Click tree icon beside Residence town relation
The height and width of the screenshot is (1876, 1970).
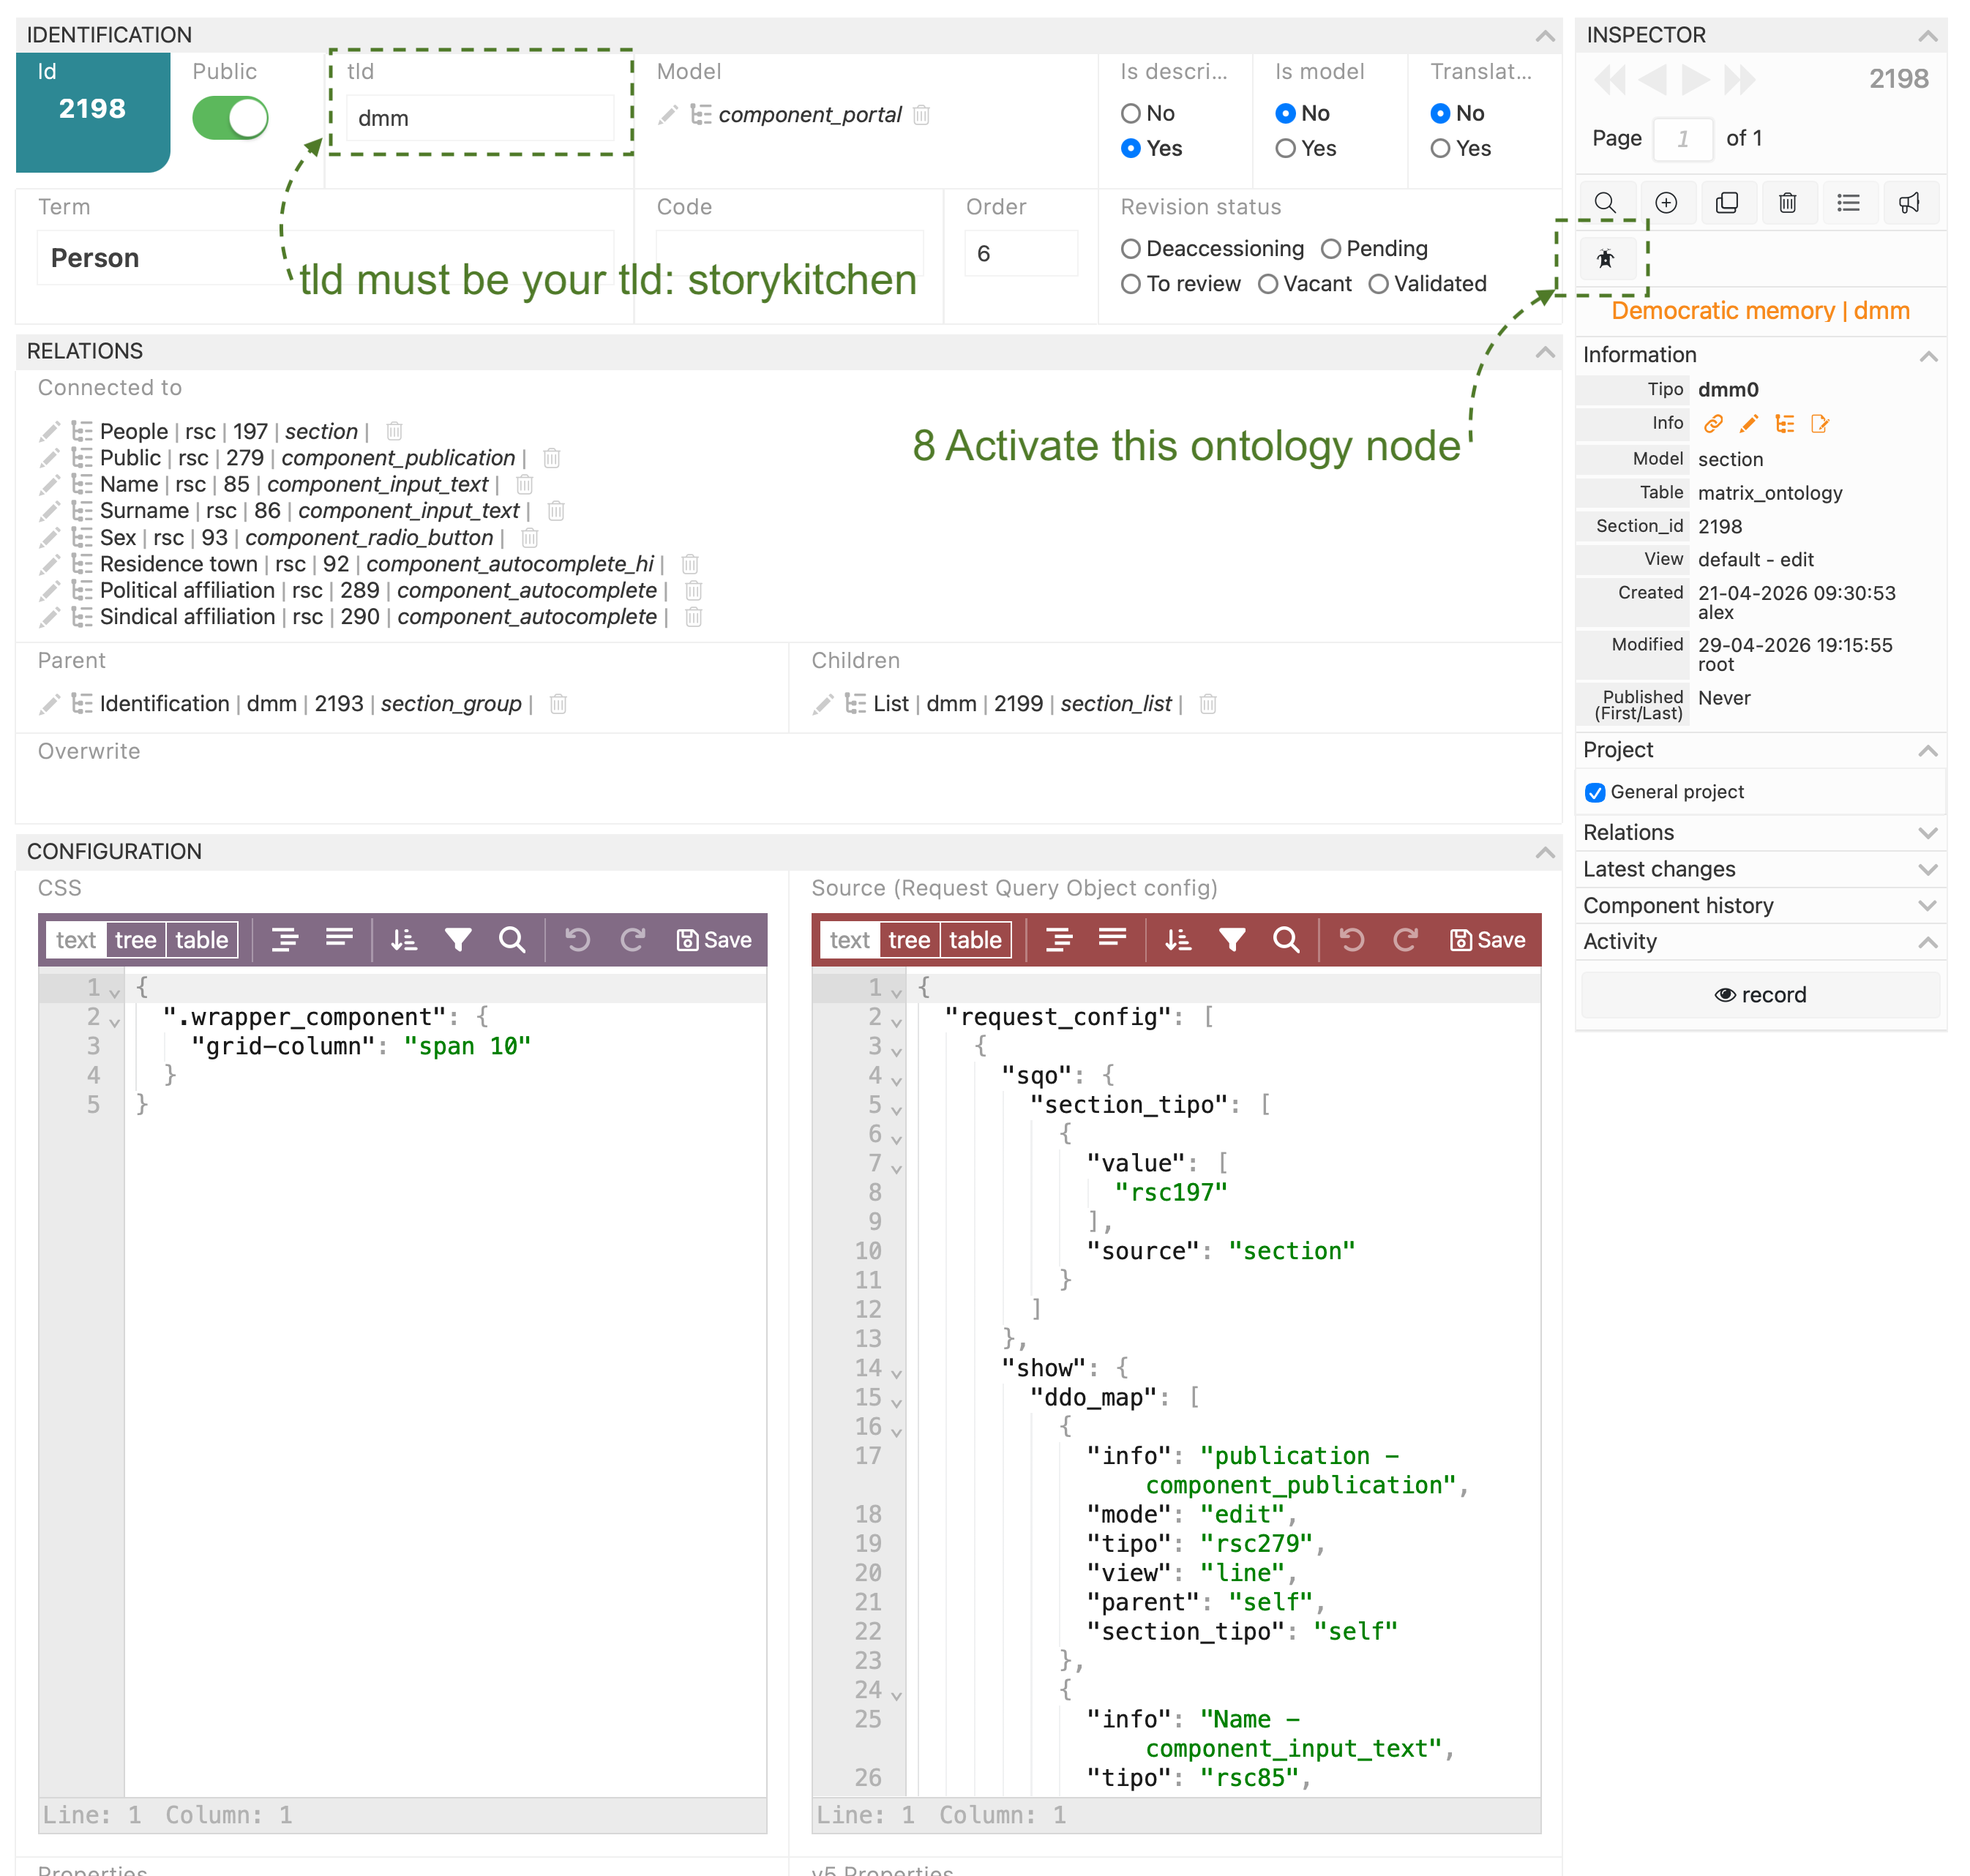(82, 564)
